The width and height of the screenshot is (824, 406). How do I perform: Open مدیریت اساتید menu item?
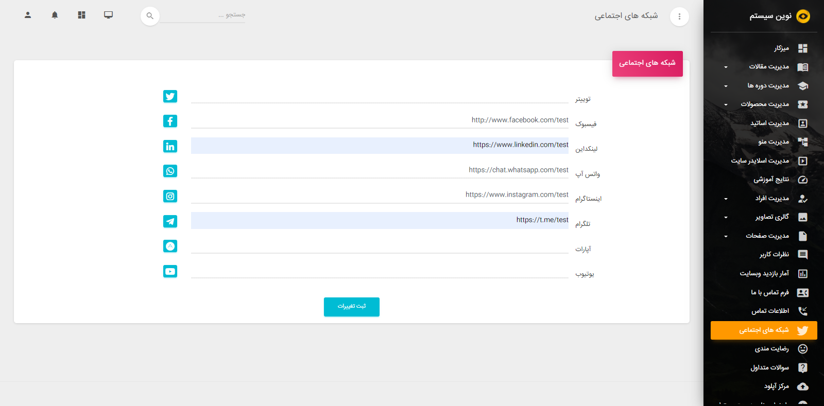pyautogui.click(x=764, y=123)
